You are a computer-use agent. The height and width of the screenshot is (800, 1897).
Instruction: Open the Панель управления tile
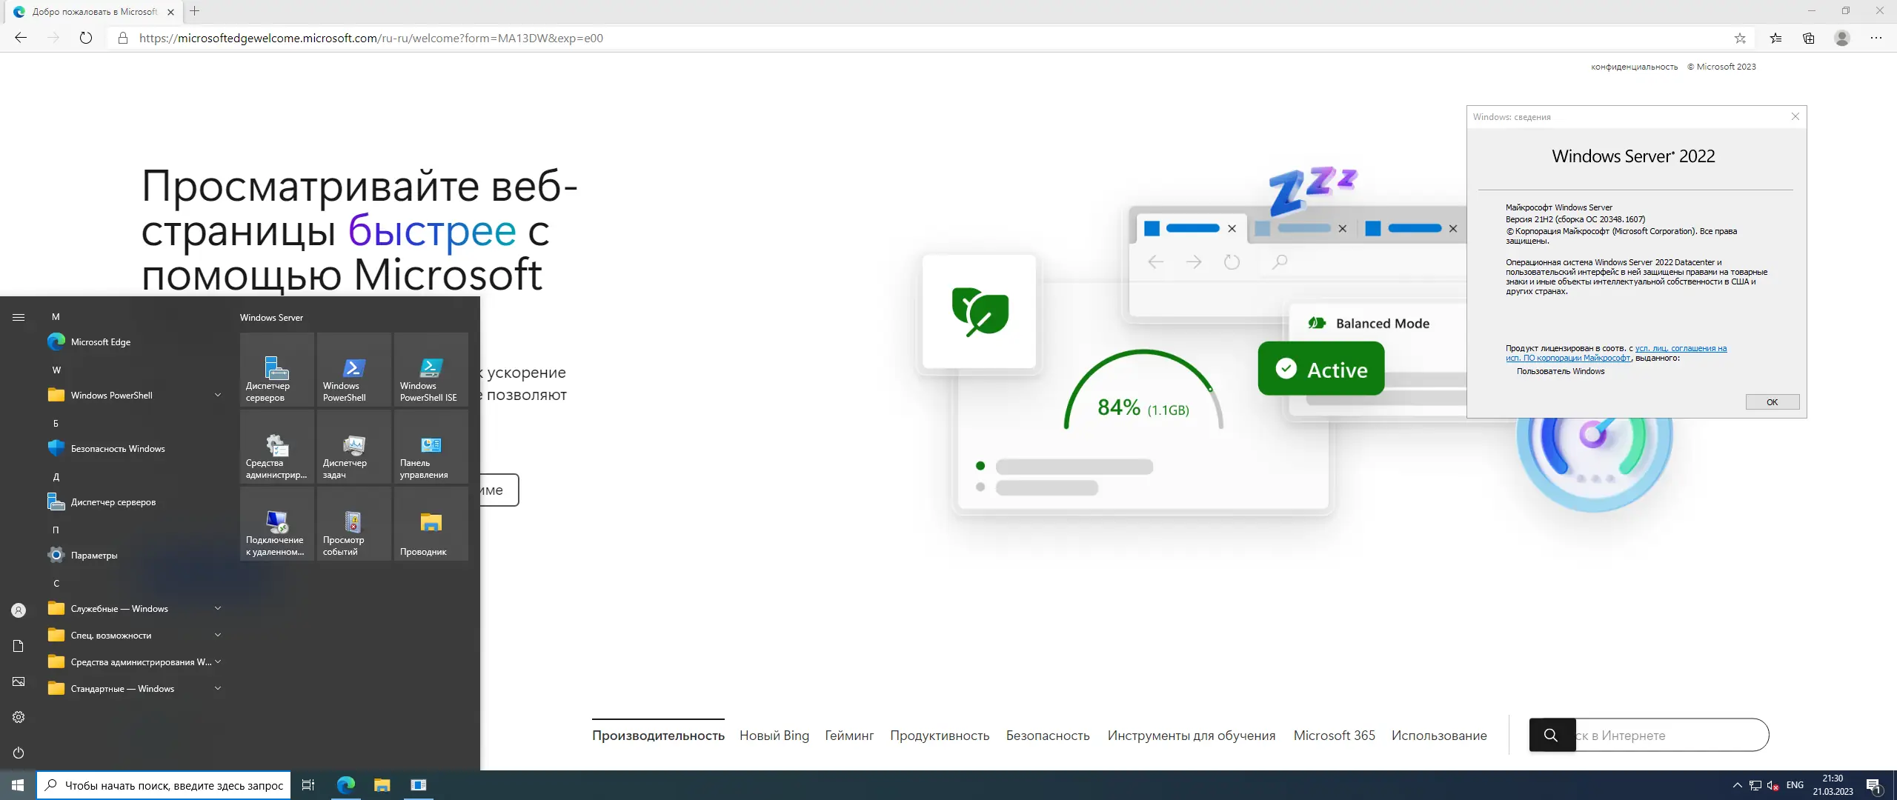[x=431, y=447]
